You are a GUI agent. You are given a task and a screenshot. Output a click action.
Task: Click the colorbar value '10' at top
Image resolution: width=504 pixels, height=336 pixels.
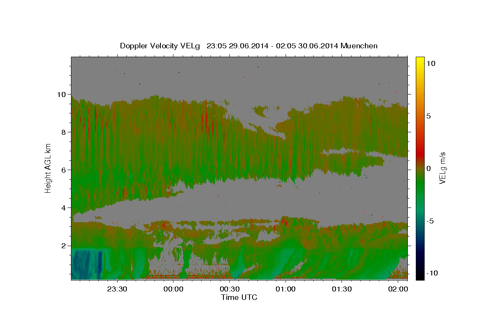(430, 63)
